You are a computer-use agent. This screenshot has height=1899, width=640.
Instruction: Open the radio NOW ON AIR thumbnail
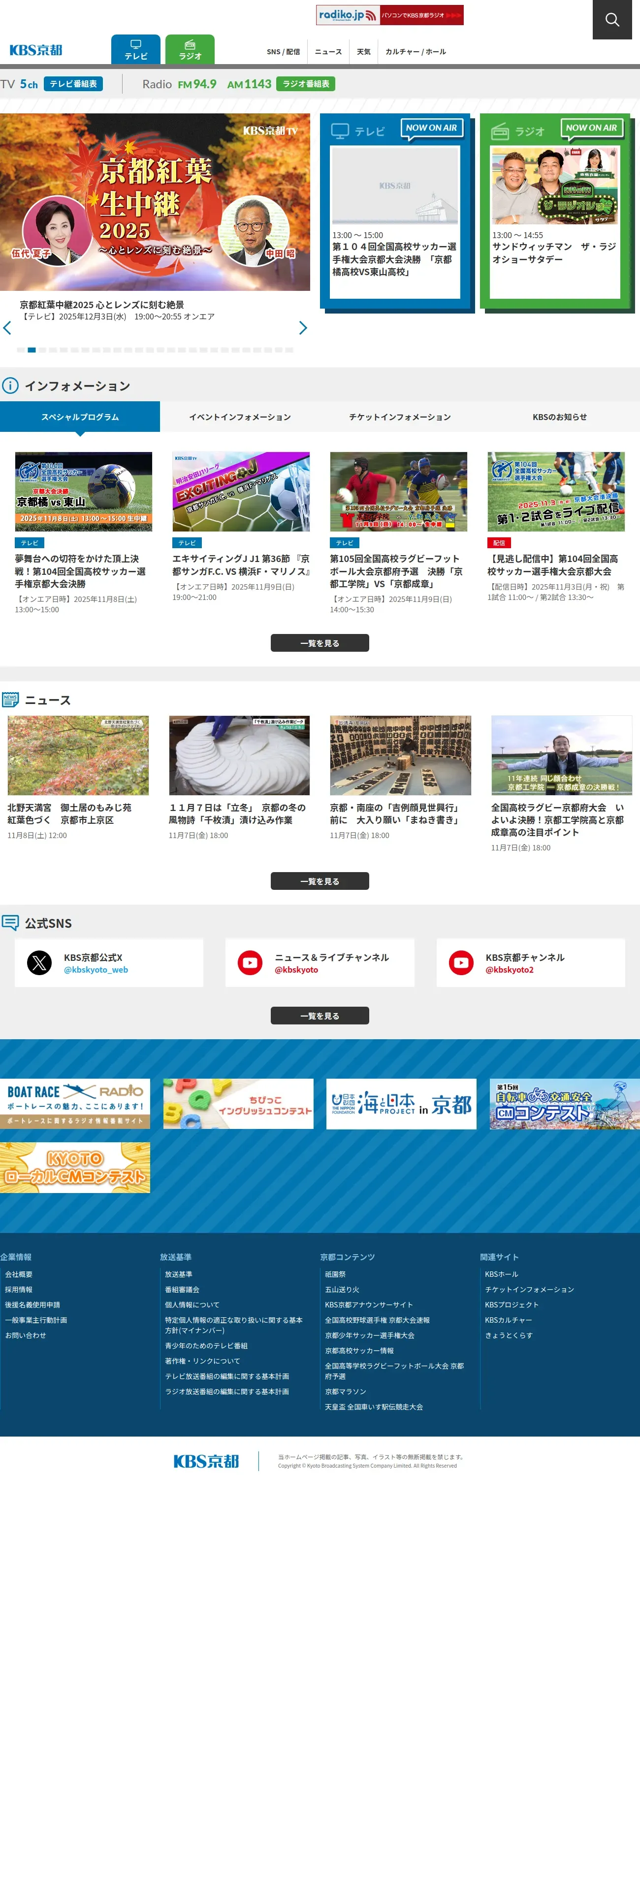tap(555, 185)
